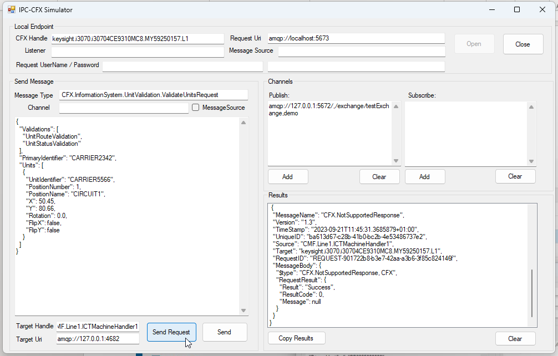Focus the CFX Handle field
This screenshot has height=356, width=558.
click(x=138, y=38)
